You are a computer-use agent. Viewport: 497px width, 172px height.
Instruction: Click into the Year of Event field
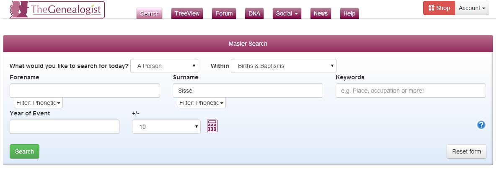pos(65,127)
